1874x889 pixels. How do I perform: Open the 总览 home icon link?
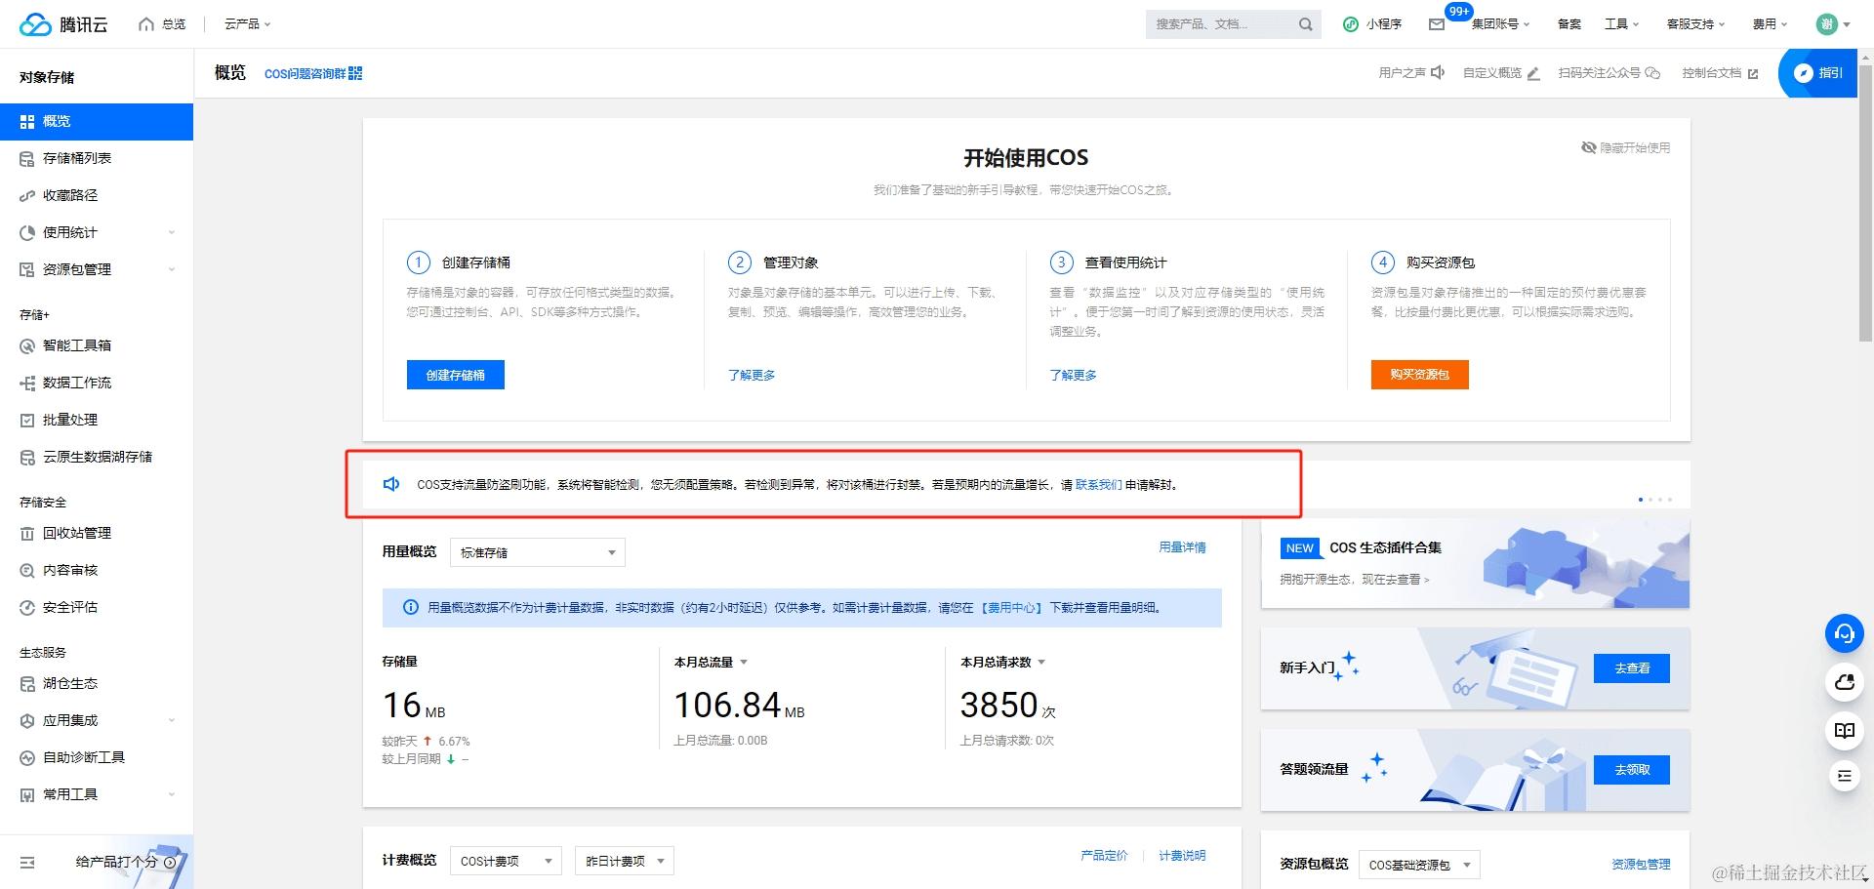[146, 24]
